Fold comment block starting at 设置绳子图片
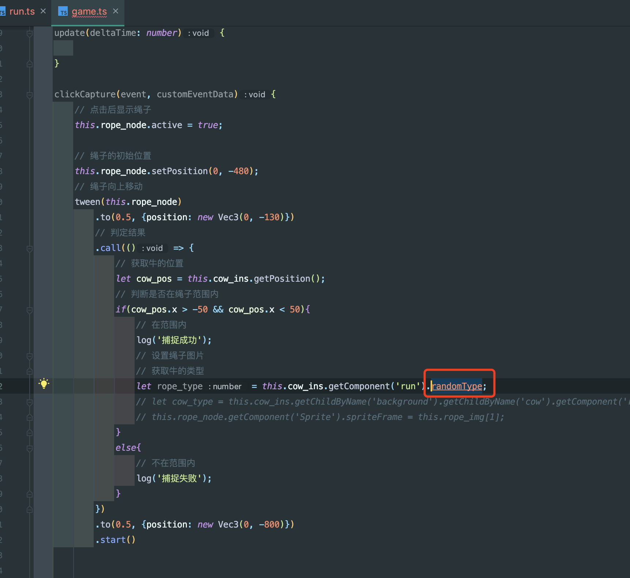Viewport: 630px width, 578px height. (30, 356)
